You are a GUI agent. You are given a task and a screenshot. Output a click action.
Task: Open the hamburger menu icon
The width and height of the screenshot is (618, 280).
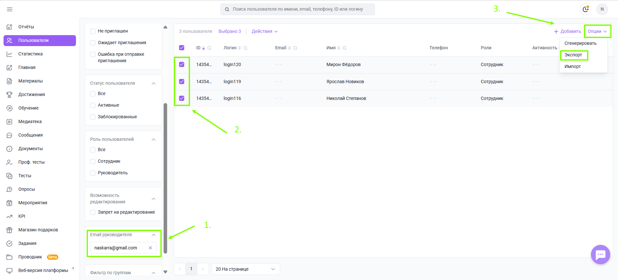coord(10,9)
